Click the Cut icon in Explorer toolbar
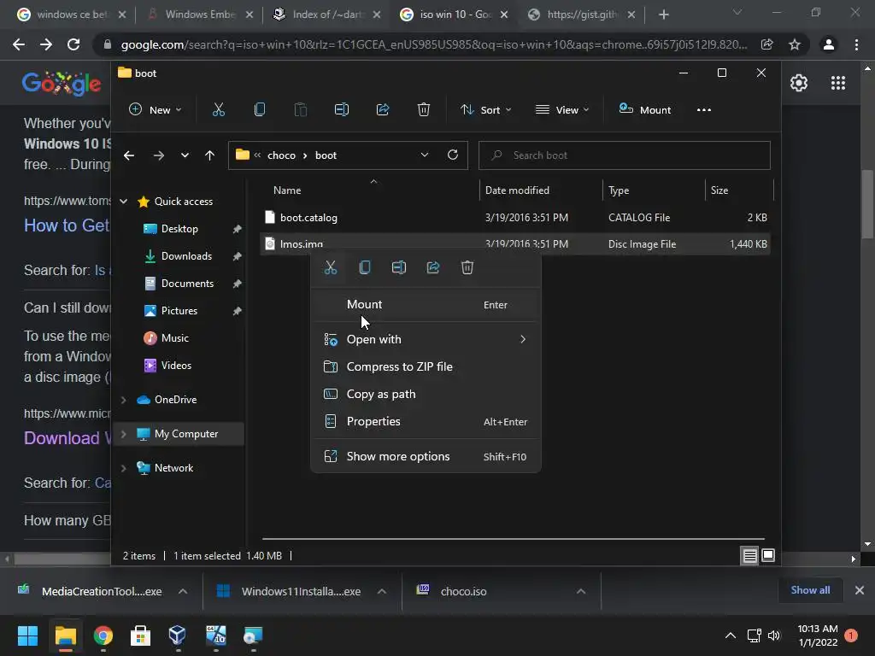Viewport: 875px width, 656px height. point(218,110)
